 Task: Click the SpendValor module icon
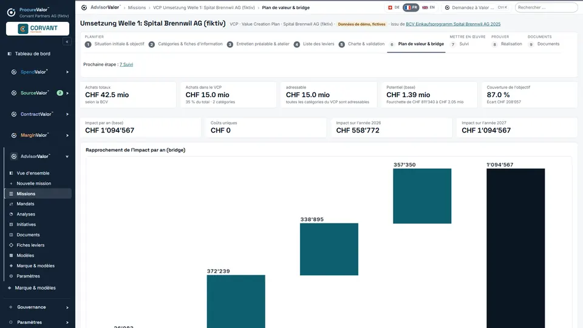(x=14, y=72)
